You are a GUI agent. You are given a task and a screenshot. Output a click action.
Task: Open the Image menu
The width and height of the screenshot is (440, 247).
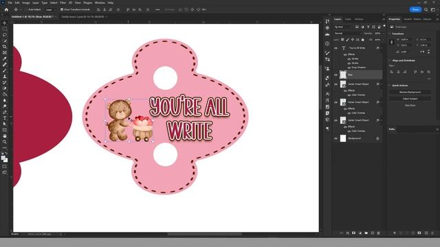[x=26, y=3]
